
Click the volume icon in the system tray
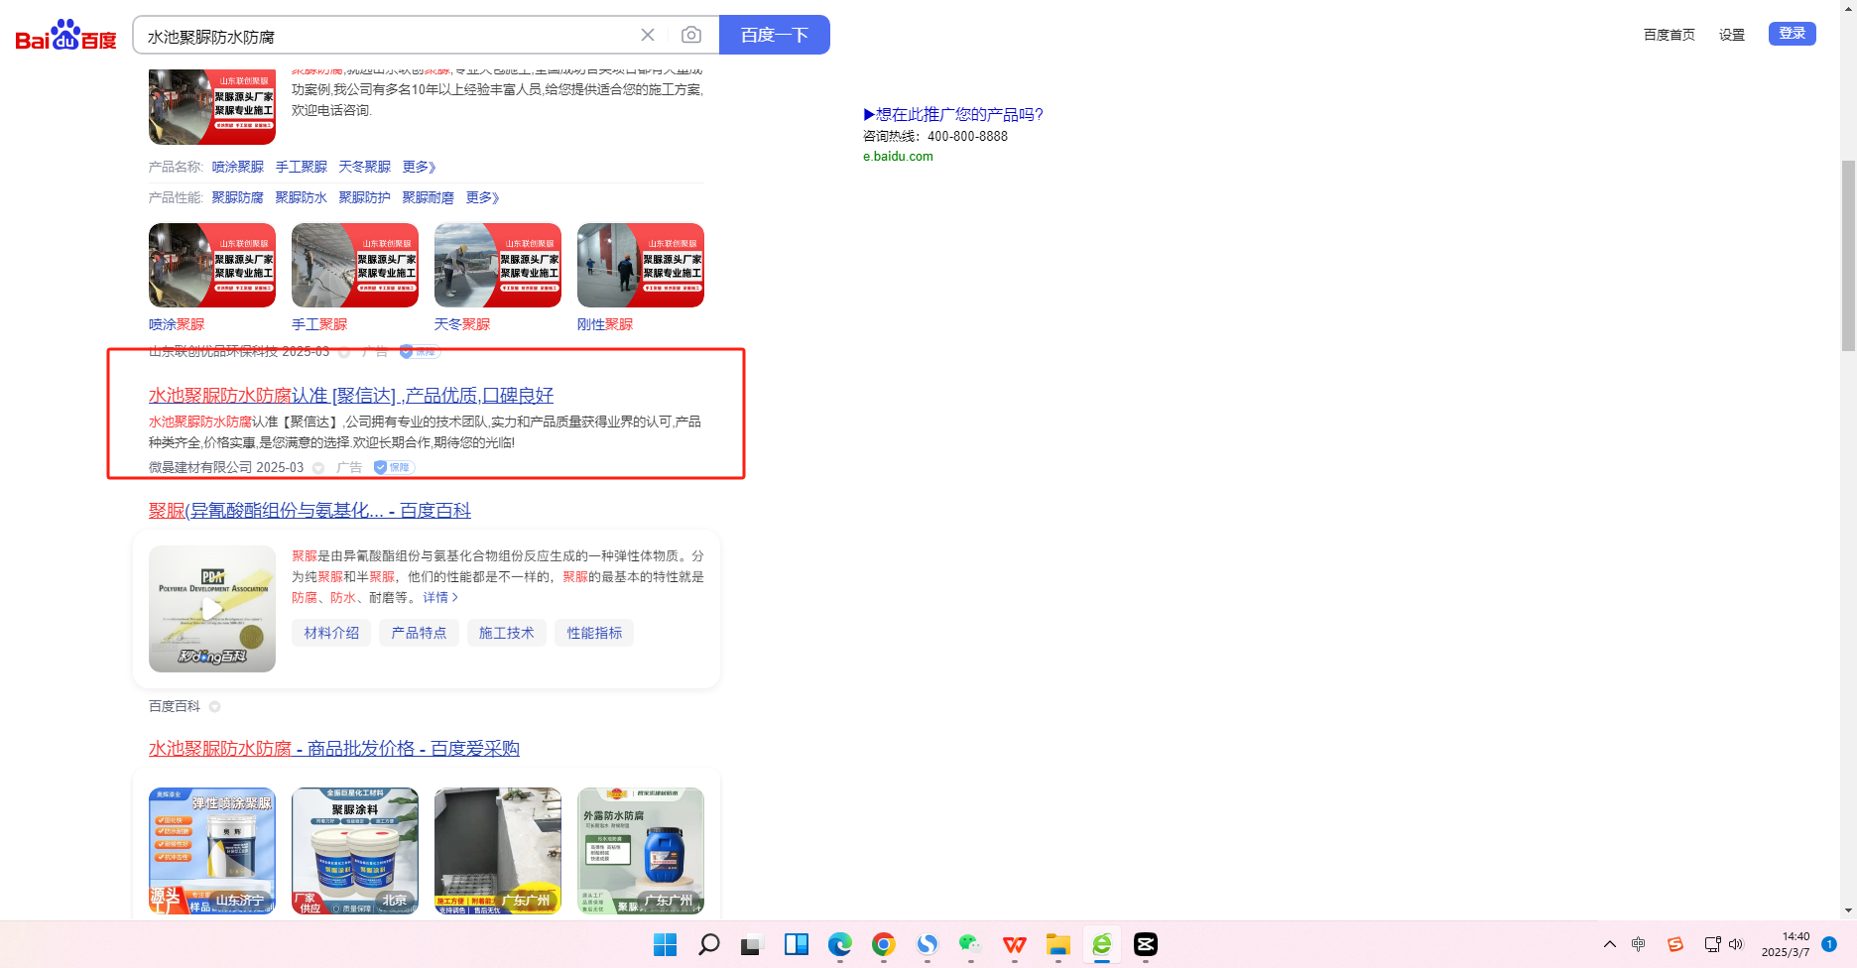1736,944
